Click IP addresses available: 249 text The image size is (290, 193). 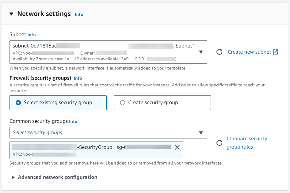[x=102, y=59]
